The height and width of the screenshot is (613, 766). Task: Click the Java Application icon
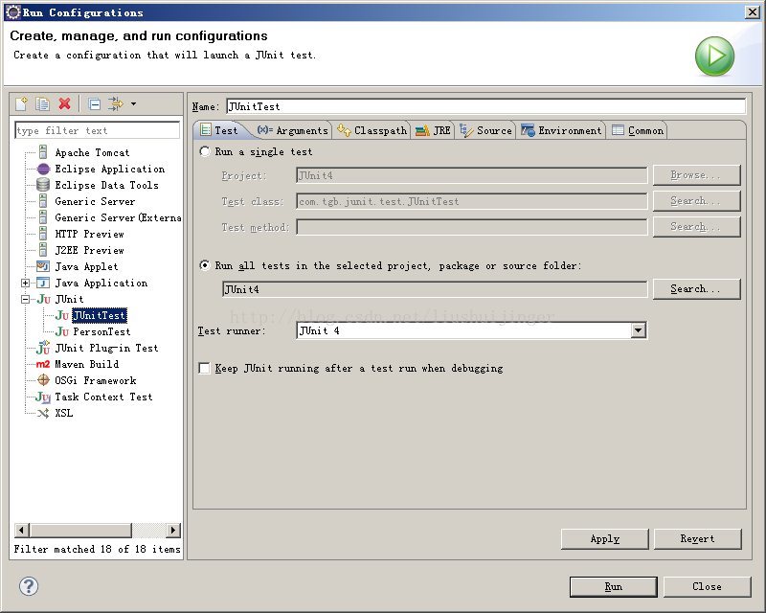pyautogui.click(x=43, y=283)
